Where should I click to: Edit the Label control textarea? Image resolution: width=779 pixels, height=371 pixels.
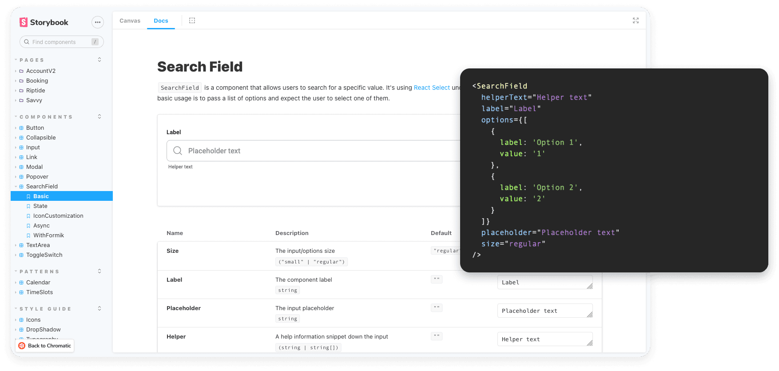pyautogui.click(x=545, y=282)
